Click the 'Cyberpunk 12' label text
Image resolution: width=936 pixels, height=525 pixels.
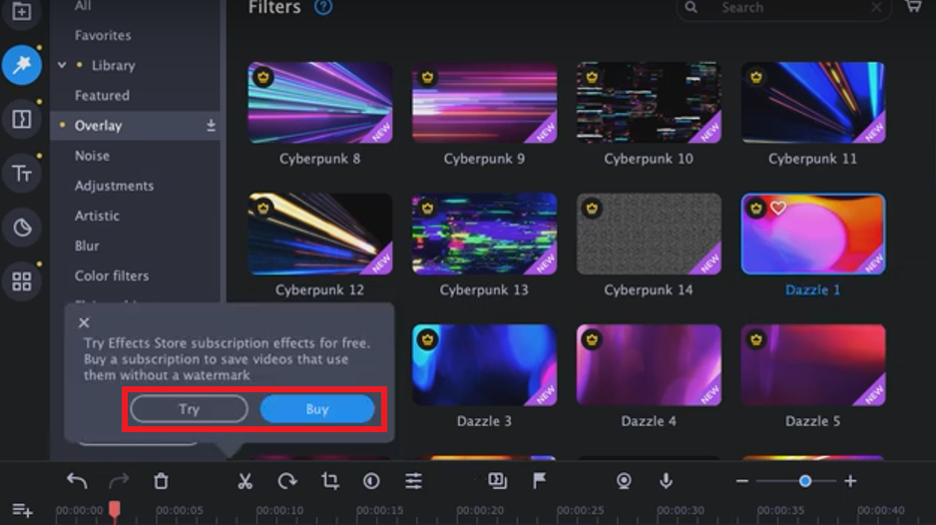(x=319, y=290)
